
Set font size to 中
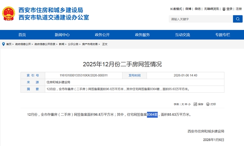(186, 104)
